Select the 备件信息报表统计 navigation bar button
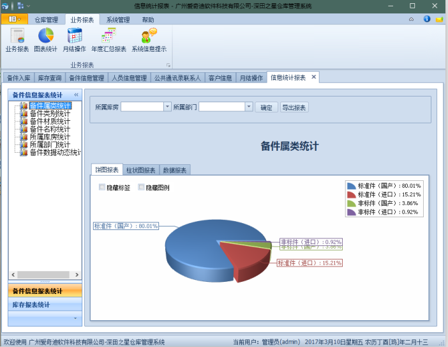The height and width of the screenshot is (347, 448). [45, 291]
